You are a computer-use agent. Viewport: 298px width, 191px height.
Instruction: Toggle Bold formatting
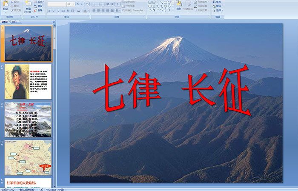[x=49, y=11]
